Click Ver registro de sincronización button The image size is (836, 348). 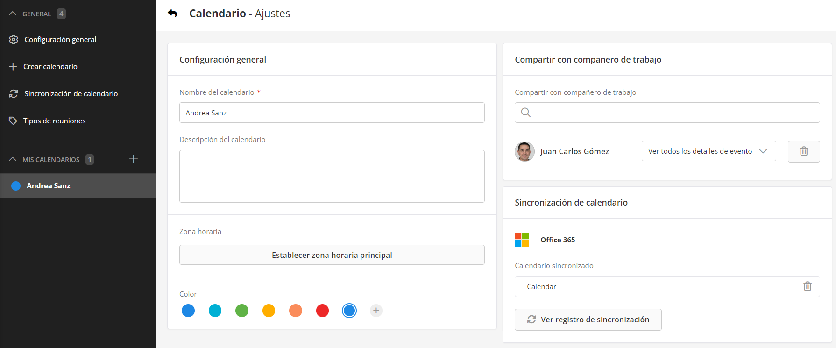click(588, 320)
